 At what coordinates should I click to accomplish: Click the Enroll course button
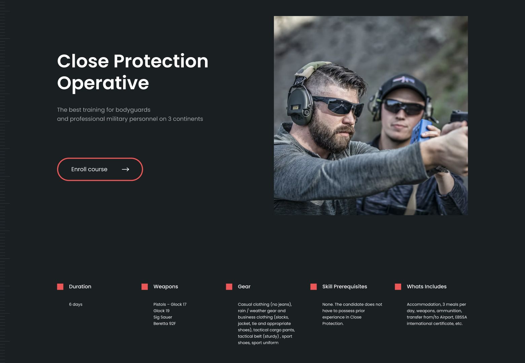click(x=100, y=169)
